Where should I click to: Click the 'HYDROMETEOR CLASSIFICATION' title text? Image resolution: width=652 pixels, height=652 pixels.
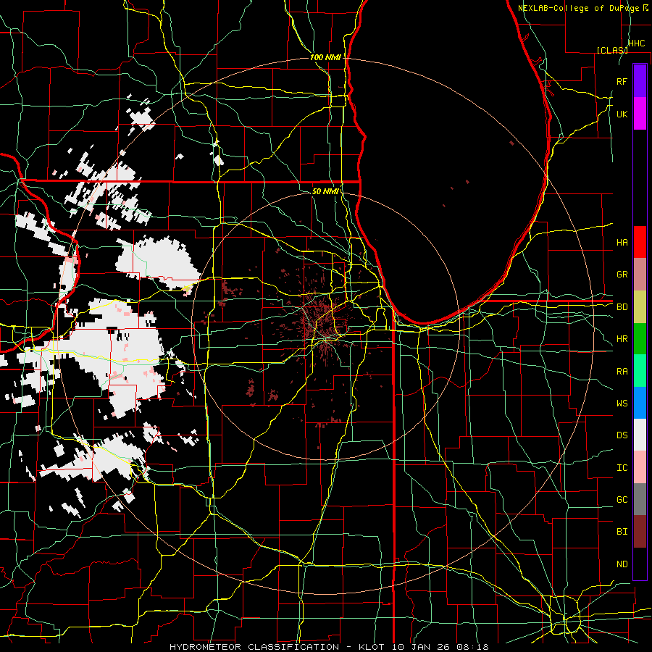point(254,647)
